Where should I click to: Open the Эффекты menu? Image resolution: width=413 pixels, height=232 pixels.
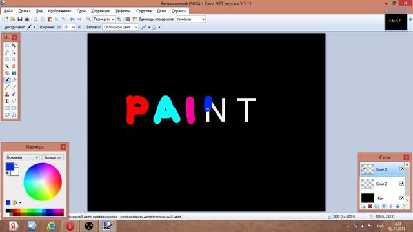point(123,11)
